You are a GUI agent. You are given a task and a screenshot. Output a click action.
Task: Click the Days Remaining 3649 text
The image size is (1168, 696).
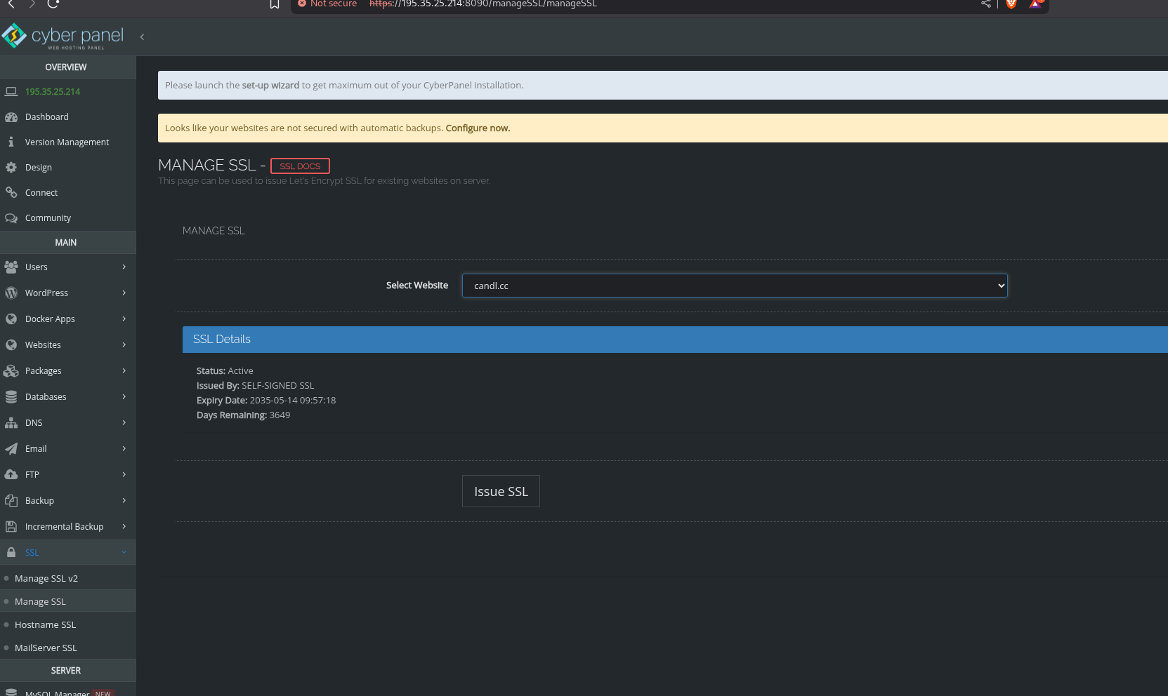[243, 415]
